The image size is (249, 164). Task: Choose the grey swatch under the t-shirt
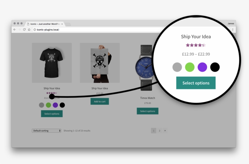(42, 105)
